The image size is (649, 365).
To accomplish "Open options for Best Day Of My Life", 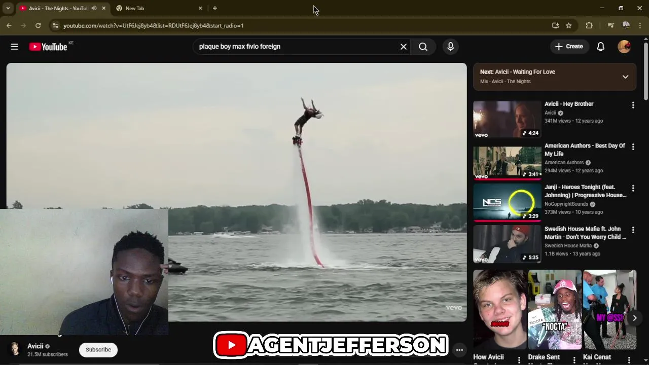I will point(633,147).
